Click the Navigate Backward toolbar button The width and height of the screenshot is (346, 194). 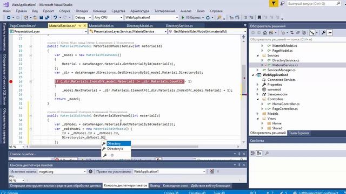pos(9,17)
